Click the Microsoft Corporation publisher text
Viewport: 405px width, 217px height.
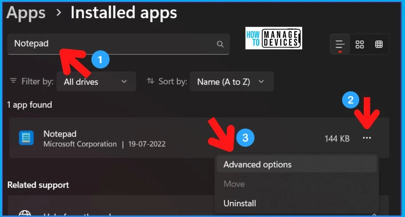click(80, 144)
